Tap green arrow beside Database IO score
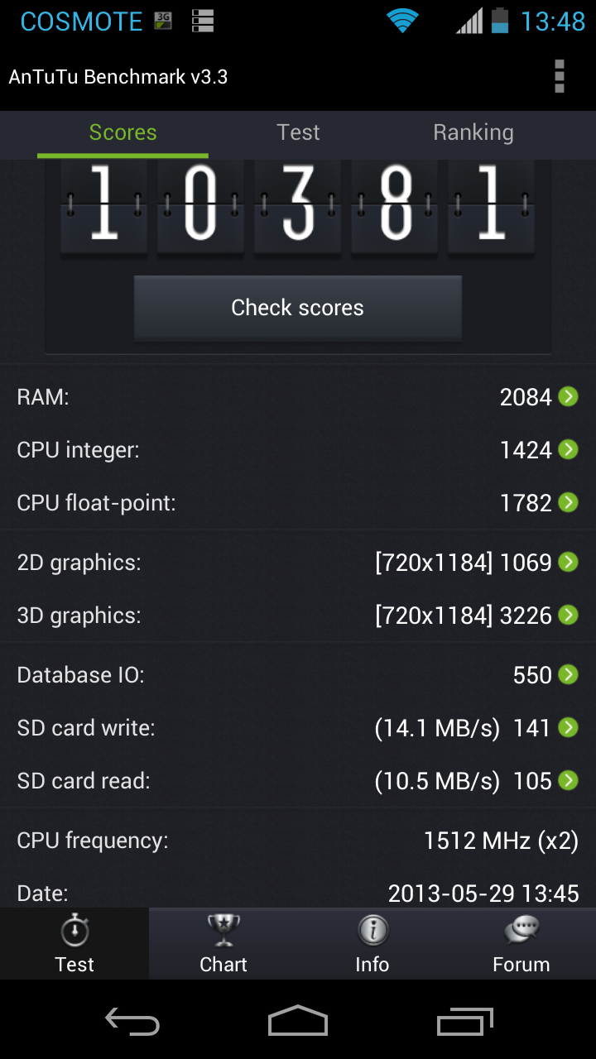This screenshot has height=1059, width=596. (x=568, y=675)
